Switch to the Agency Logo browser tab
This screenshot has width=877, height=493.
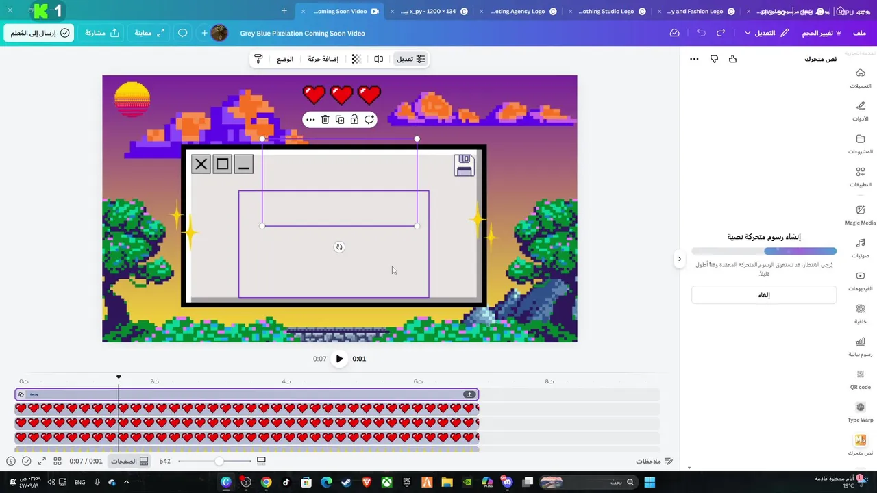(x=518, y=11)
